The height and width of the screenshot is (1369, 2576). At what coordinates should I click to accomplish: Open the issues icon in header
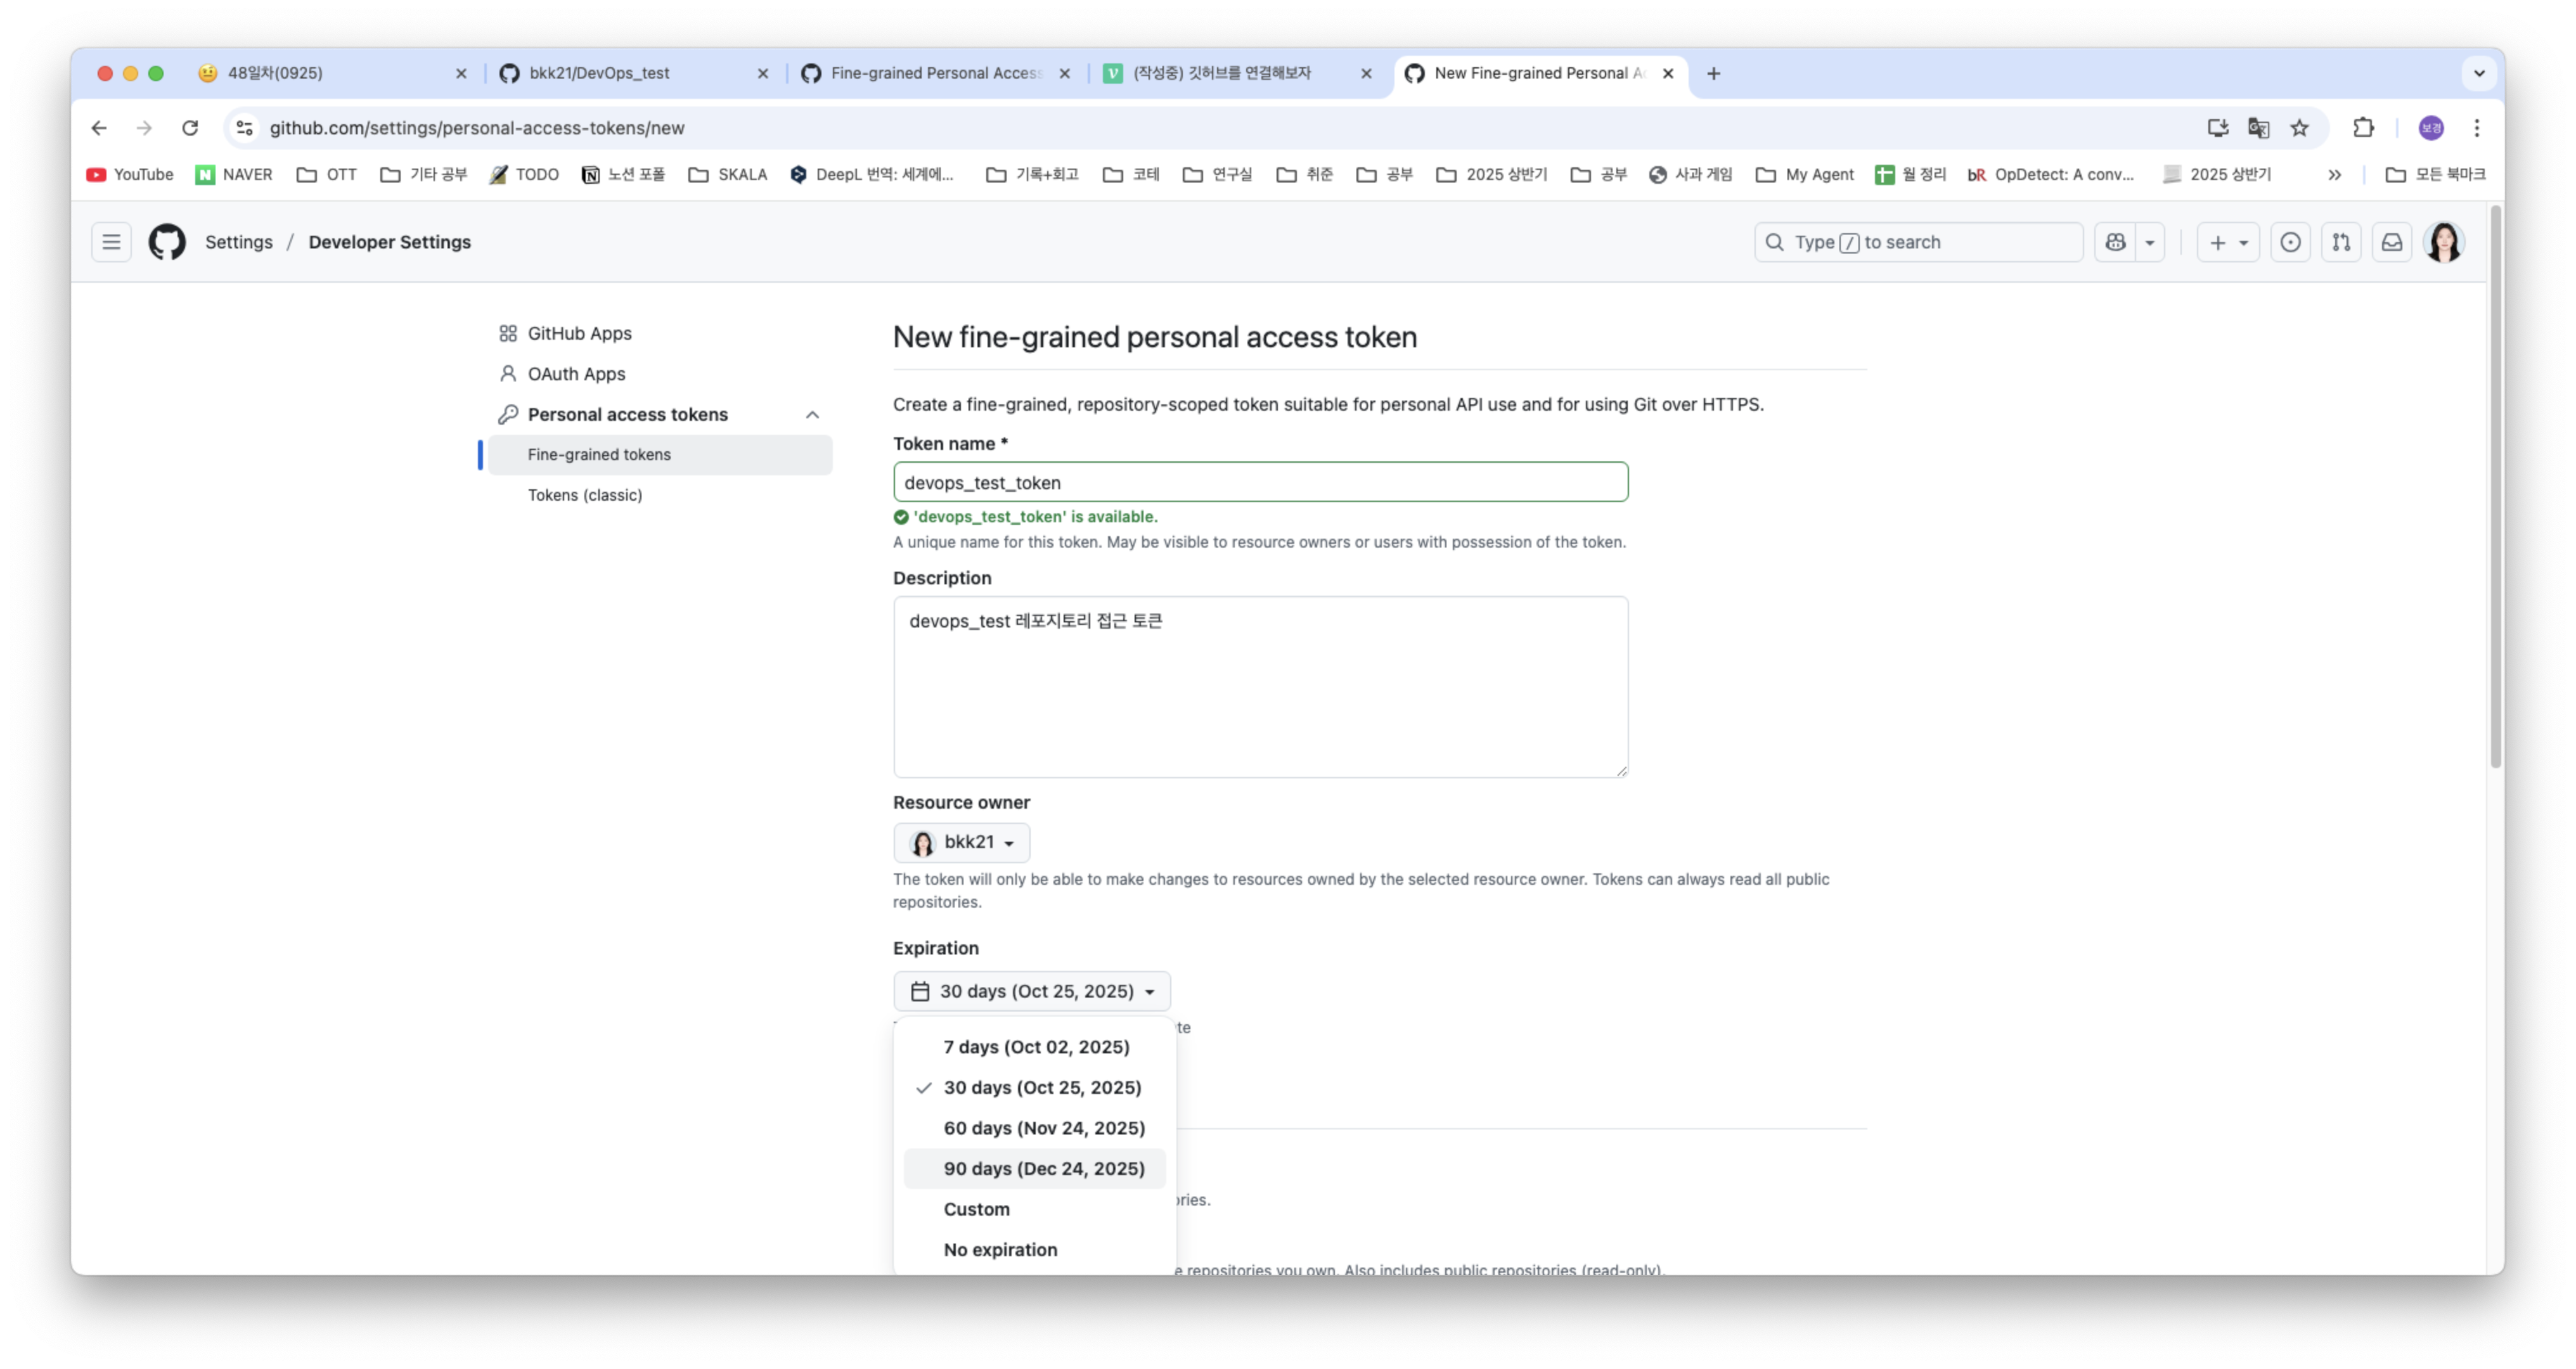tap(2290, 242)
